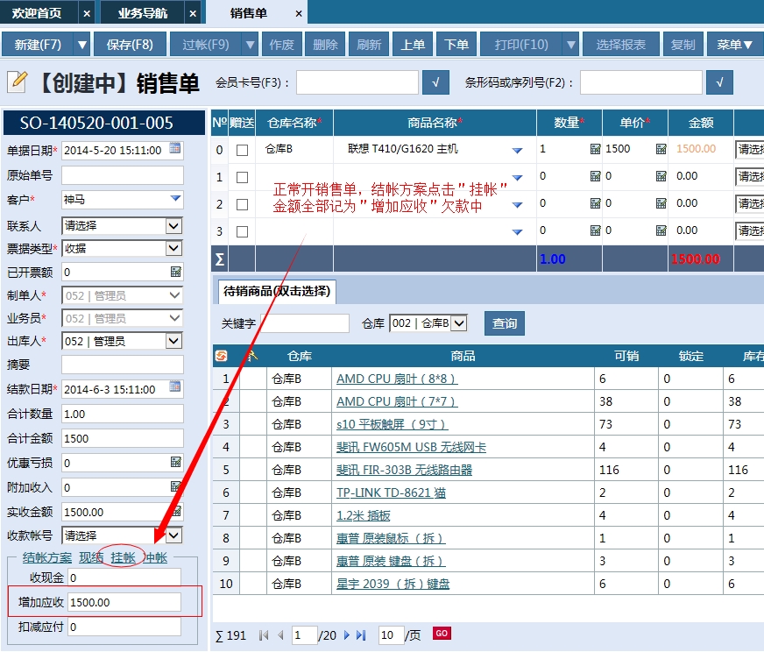Screen dimensions: 764x652
Task: Click the 查询 search button
Action: click(x=504, y=322)
